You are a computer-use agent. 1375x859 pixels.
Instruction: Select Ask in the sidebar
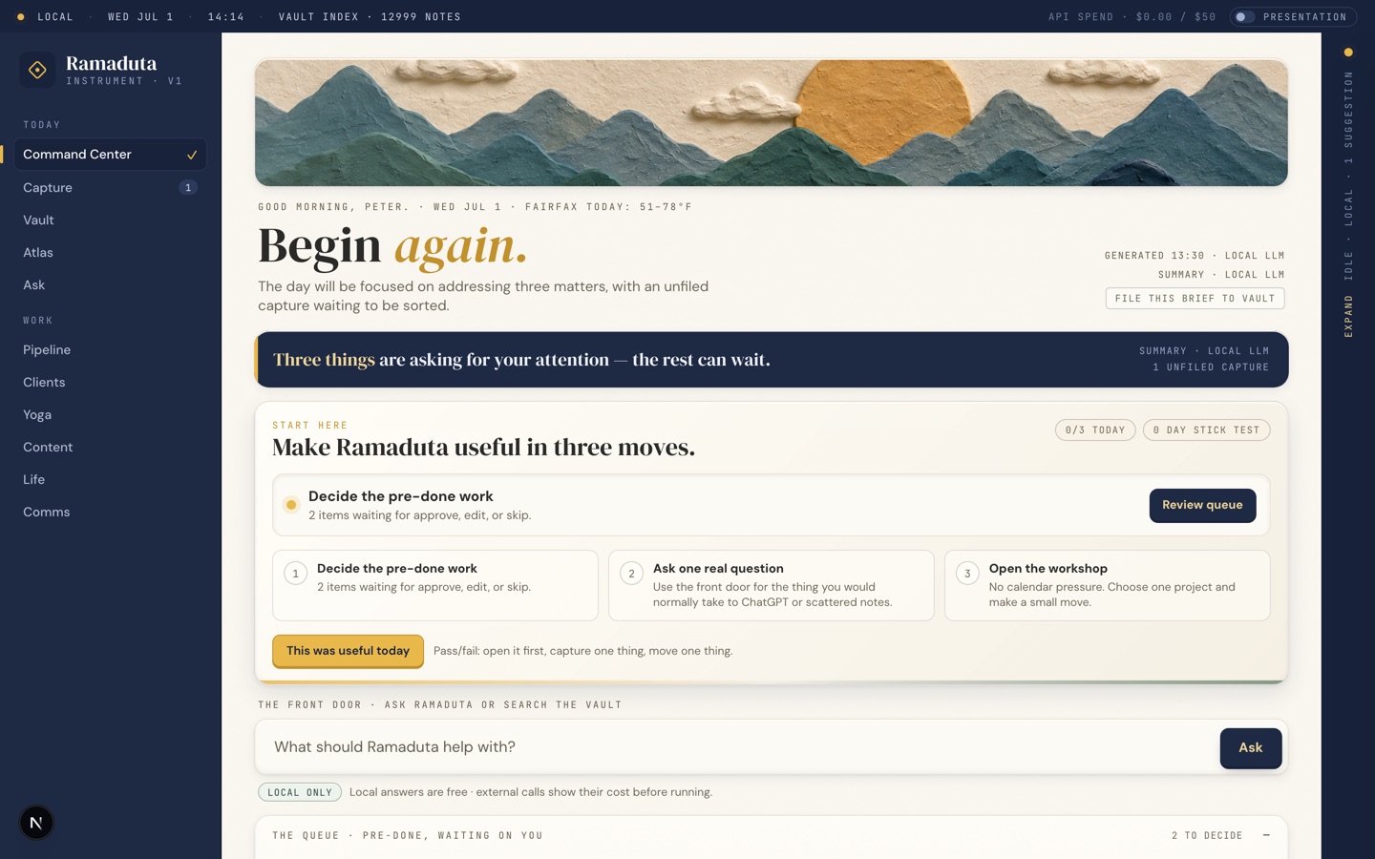tap(110, 285)
